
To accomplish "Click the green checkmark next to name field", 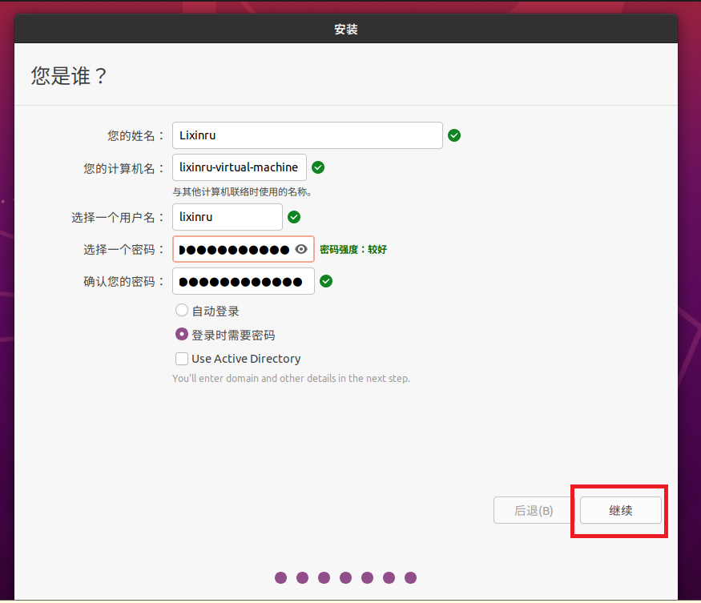I will click(454, 135).
